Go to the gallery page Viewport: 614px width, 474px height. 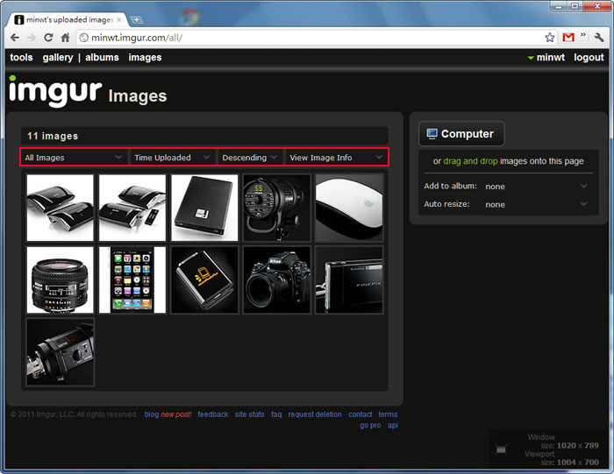point(58,58)
